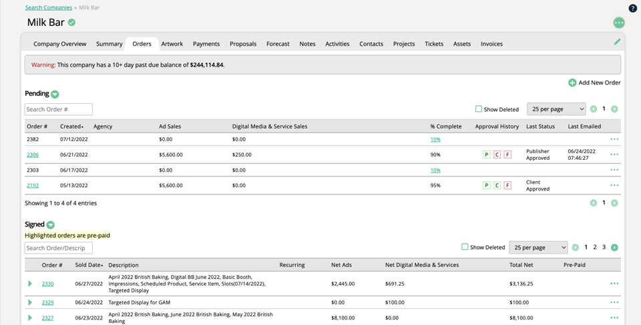Click the green plus Add New Order icon
Image resolution: width=641 pixels, height=325 pixels.
572,83
